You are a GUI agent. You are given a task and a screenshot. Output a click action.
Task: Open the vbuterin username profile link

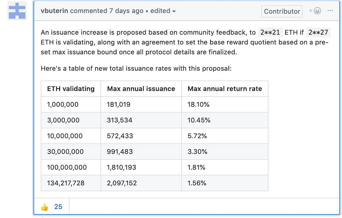(x=54, y=11)
